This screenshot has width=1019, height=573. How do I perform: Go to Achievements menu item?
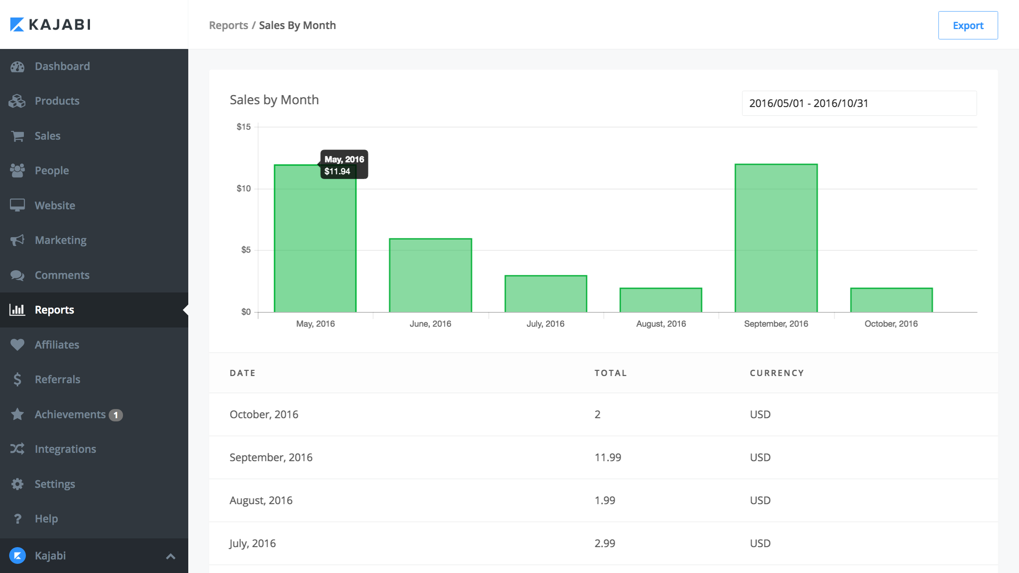(70, 415)
